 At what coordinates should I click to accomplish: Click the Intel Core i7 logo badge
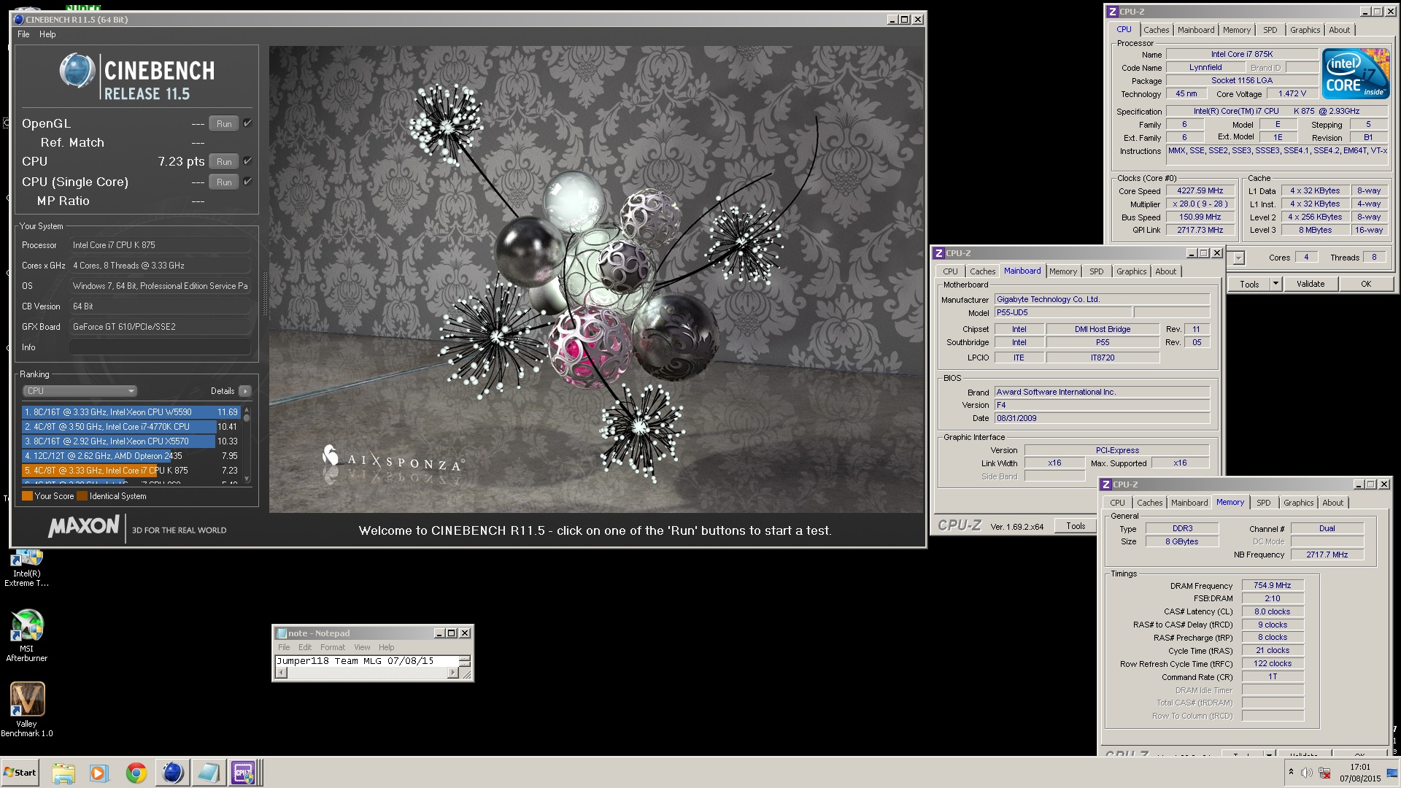[x=1356, y=74]
